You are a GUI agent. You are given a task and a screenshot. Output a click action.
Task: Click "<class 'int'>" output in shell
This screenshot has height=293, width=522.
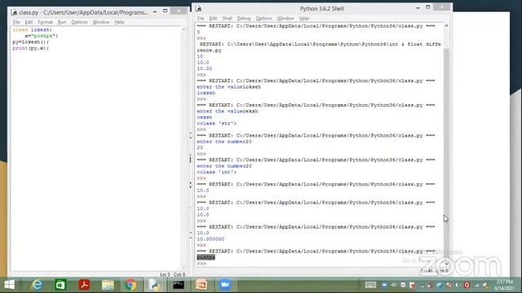point(217,172)
